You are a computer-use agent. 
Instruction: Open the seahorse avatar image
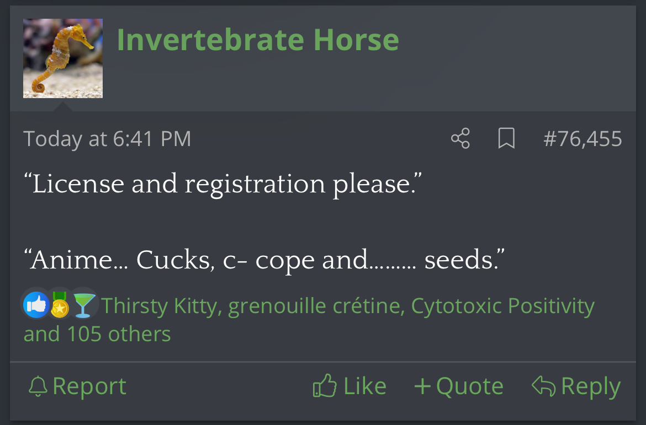[x=63, y=58]
